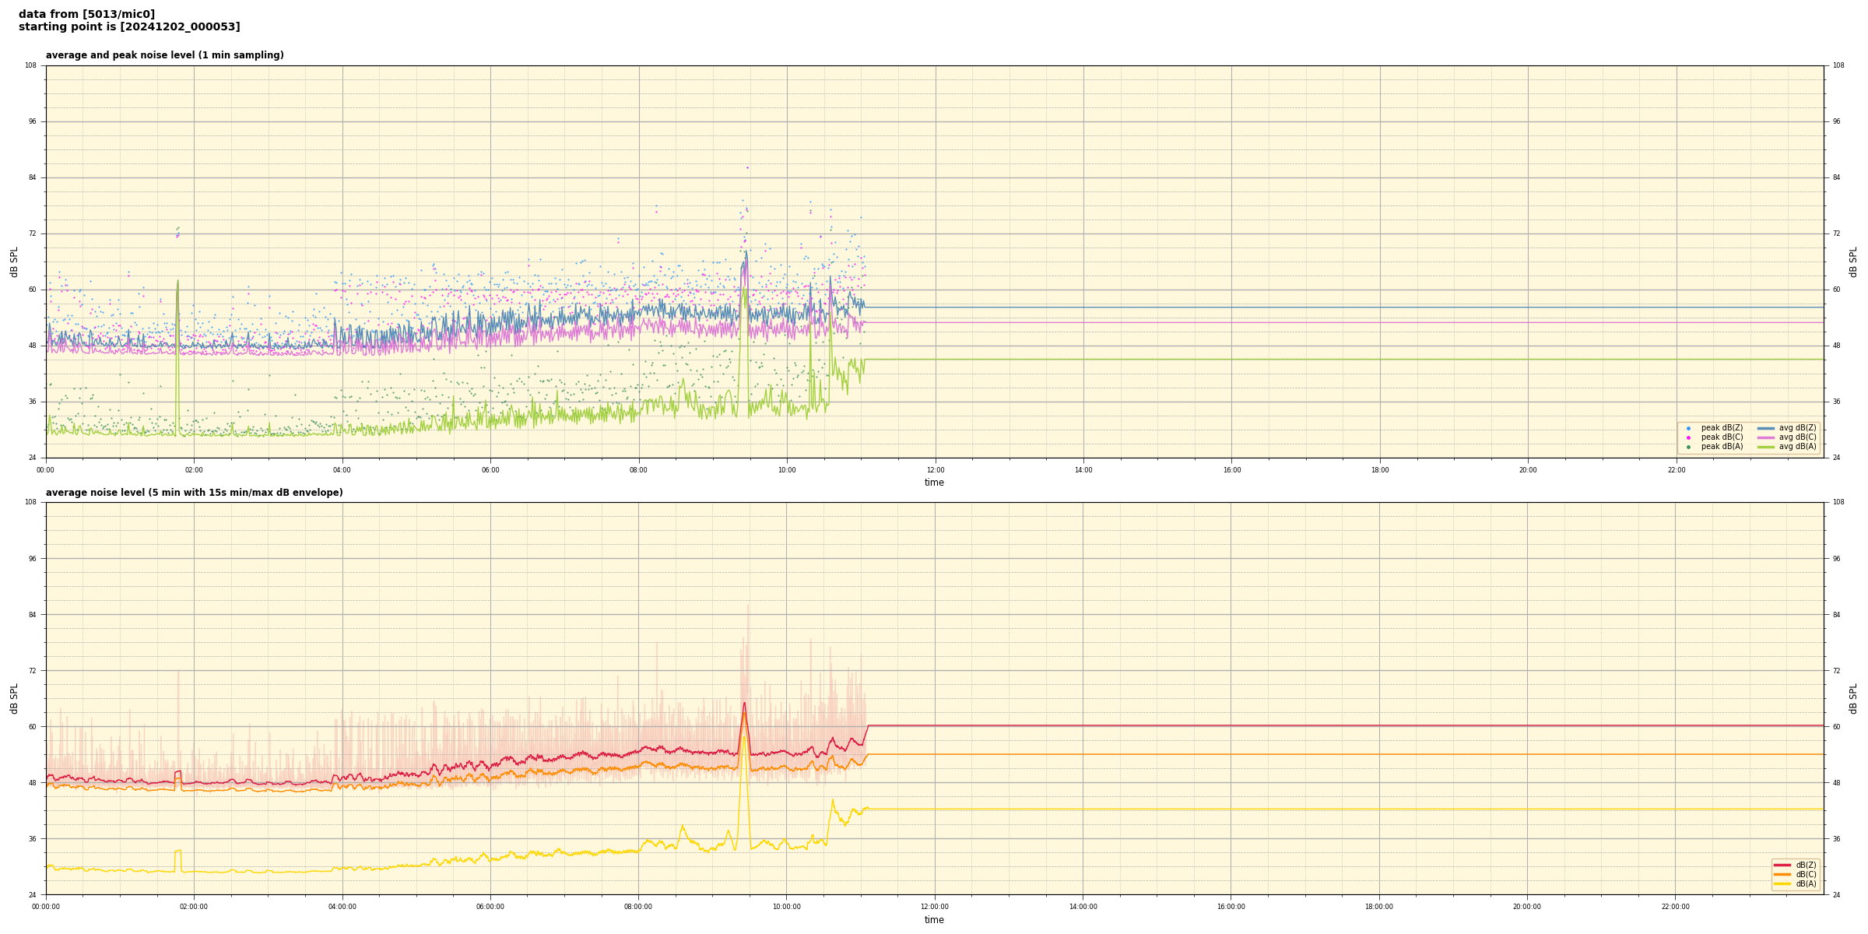Click the 96 tick on the upper chart's left axis

(31, 121)
